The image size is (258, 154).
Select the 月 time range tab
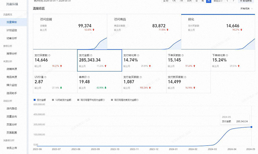(209, 1)
